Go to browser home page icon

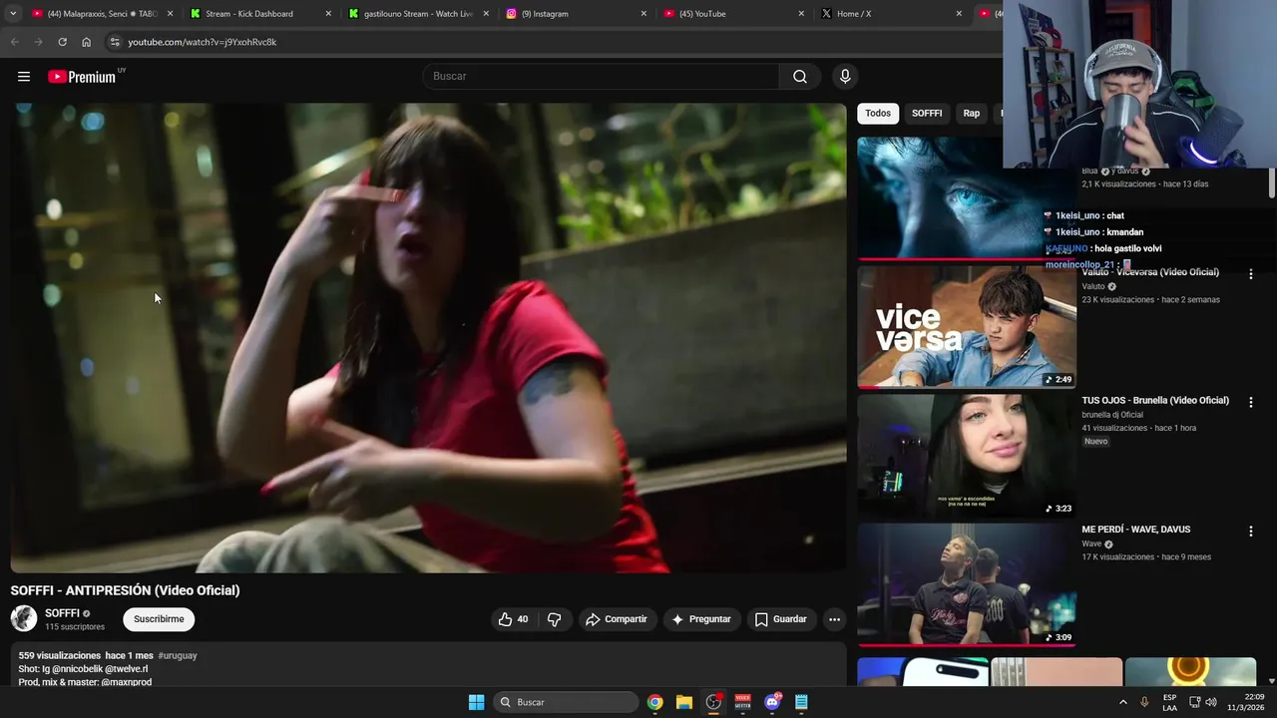[87, 42]
